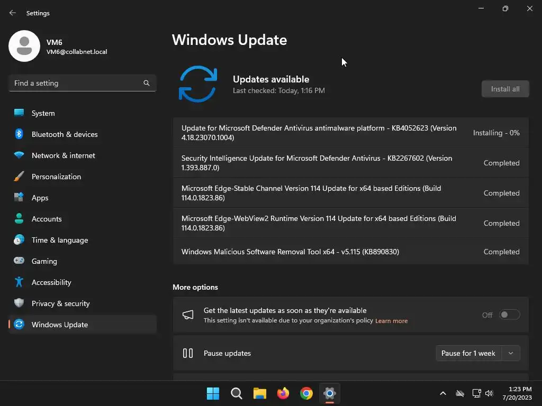Click the volume speaker tray icon
The height and width of the screenshot is (406, 542).
489,393
